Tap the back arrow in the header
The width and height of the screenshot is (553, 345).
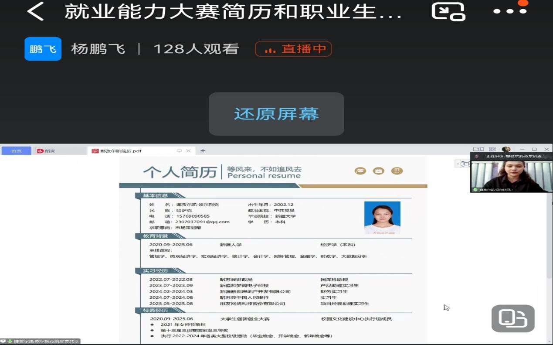click(x=36, y=11)
